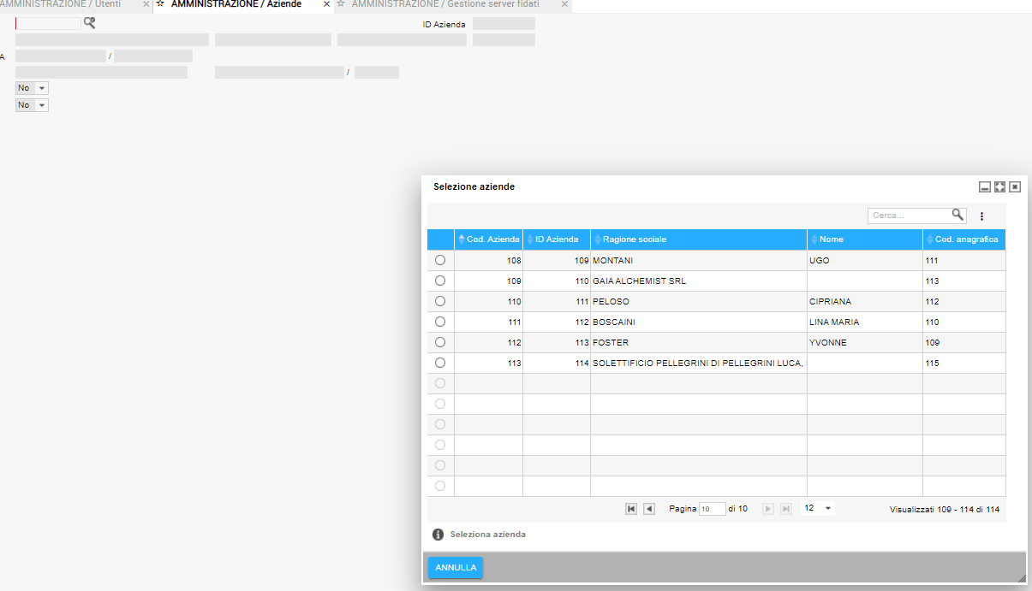Viewport: 1032px width, 591px height.
Task: Open the first No dropdown
Action: coord(33,88)
